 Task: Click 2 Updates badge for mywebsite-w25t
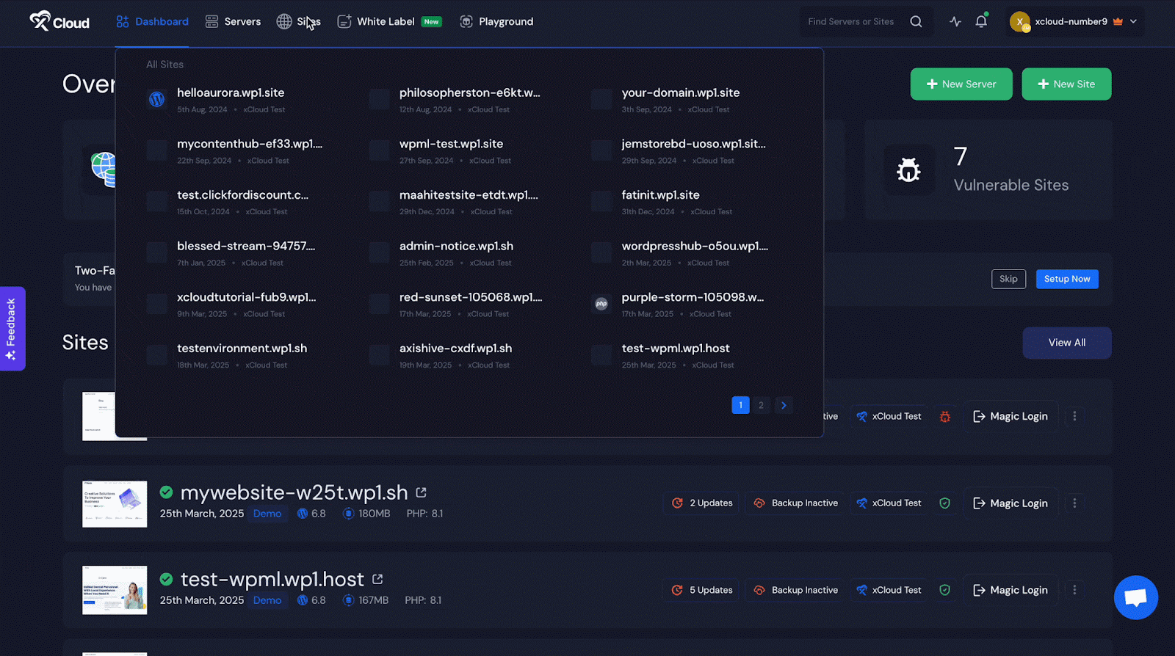click(x=702, y=503)
